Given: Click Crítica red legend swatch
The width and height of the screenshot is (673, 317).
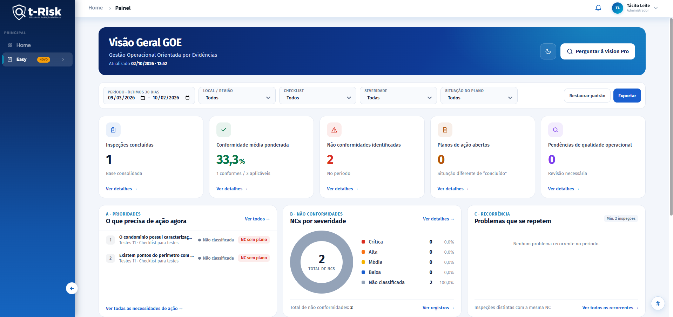Looking at the screenshot, I should tap(363, 242).
